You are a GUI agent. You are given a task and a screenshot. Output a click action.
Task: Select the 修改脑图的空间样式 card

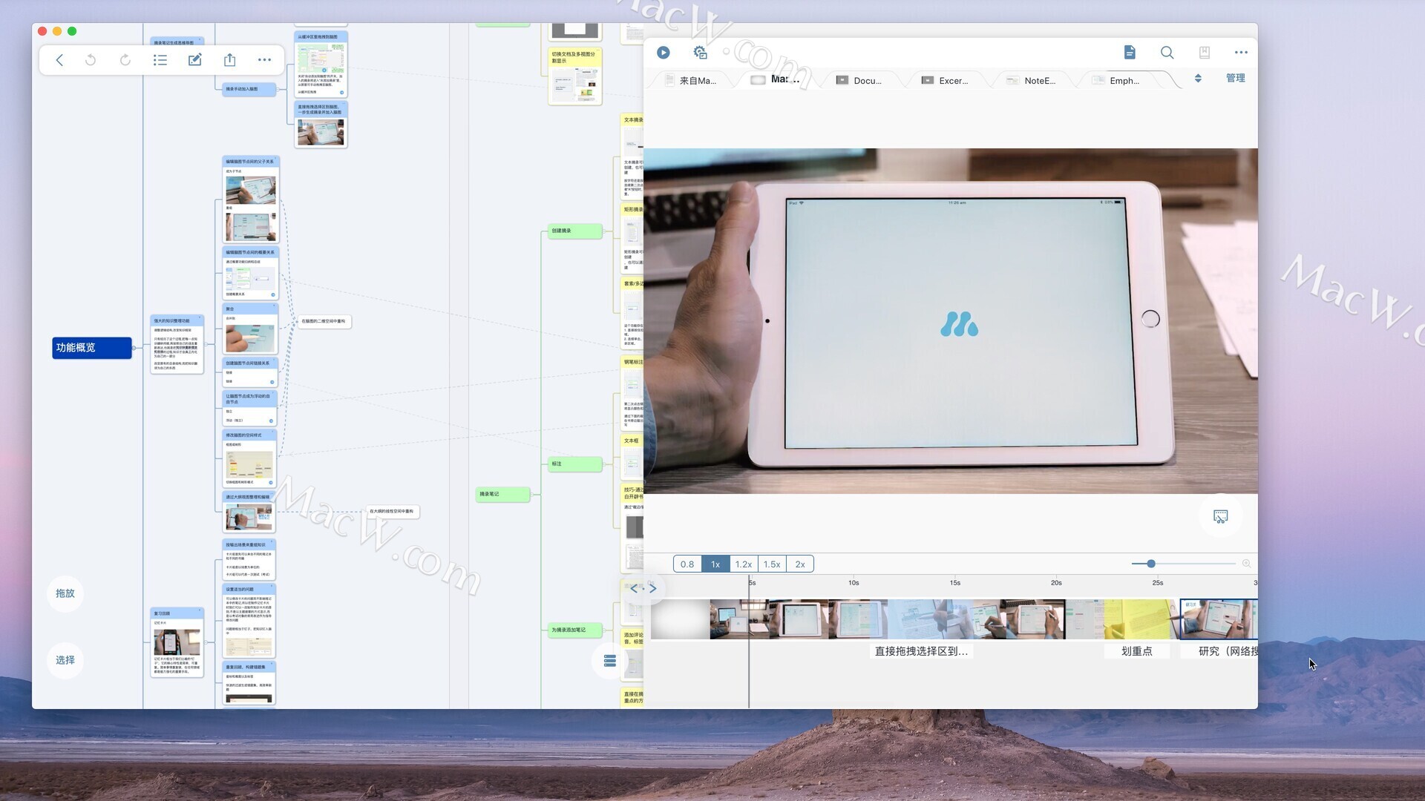pyautogui.click(x=250, y=458)
